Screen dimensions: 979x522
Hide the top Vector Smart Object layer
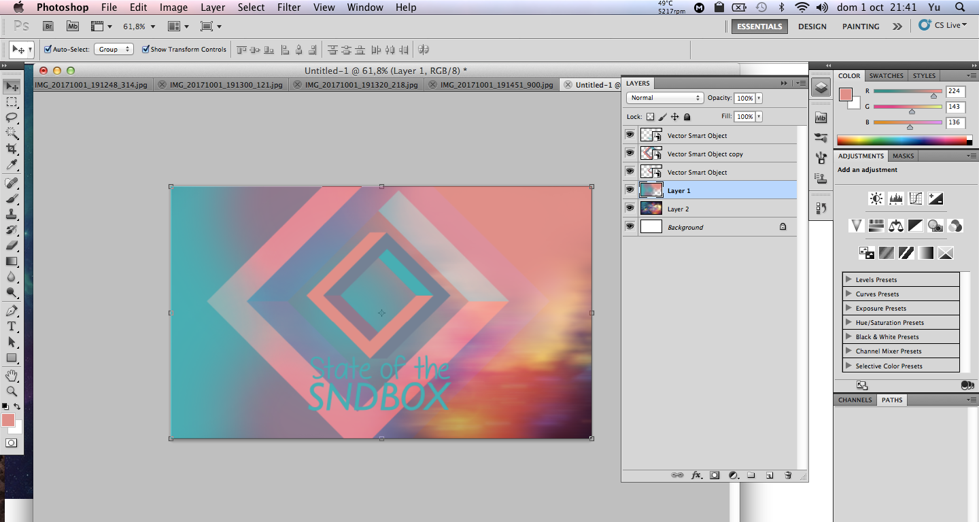click(630, 135)
